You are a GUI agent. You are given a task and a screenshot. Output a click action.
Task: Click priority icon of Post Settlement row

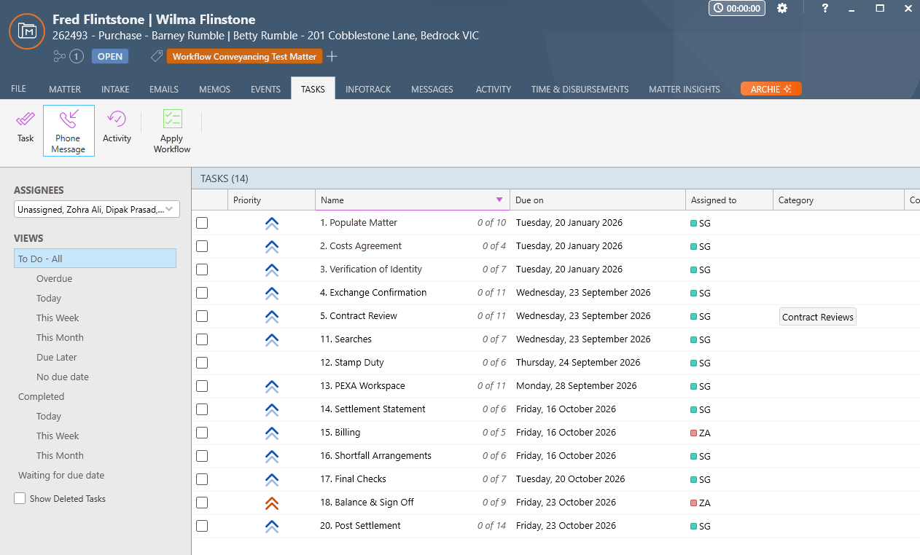click(x=272, y=526)
